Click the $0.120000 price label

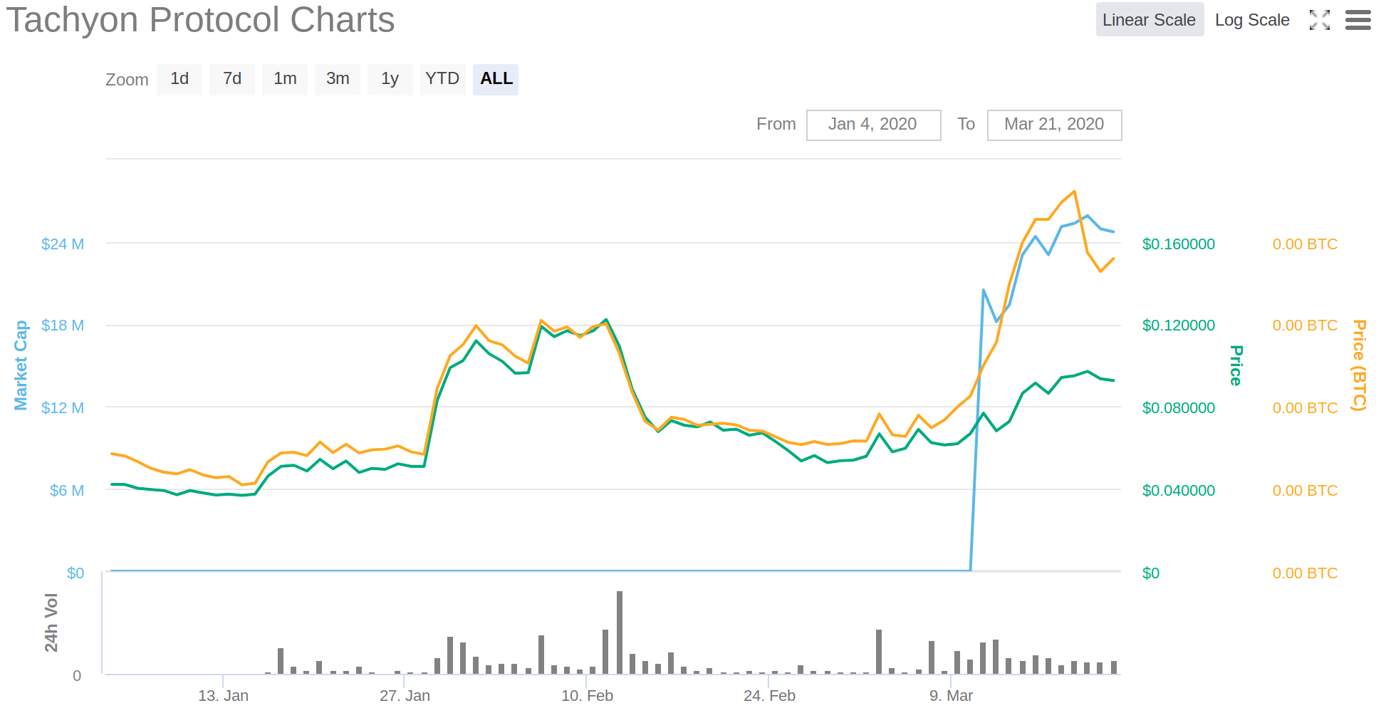(1179, 326)
